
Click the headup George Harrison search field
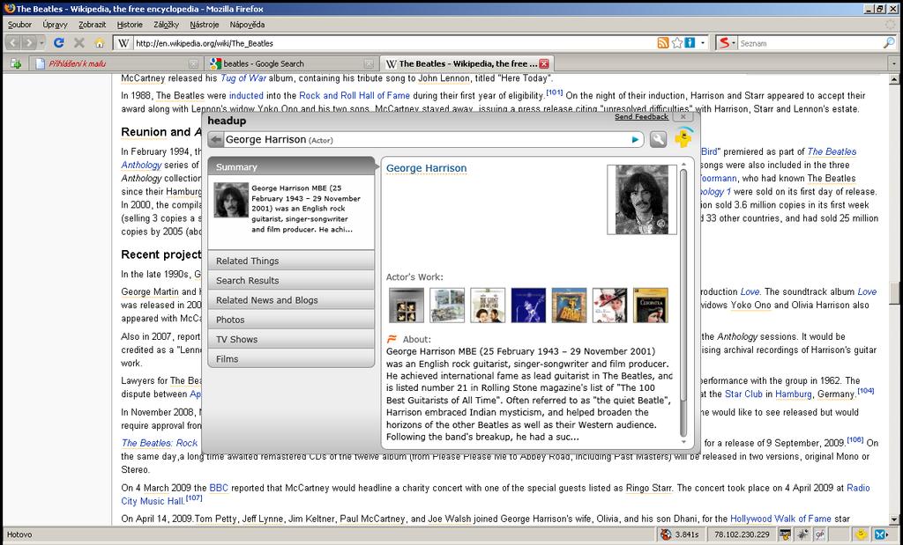426,140
